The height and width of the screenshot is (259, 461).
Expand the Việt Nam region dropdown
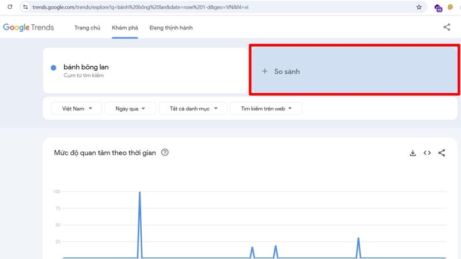[x=77, y=109]
